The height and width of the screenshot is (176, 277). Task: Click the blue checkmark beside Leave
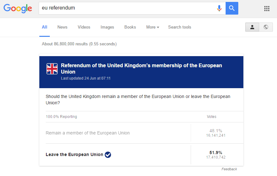108,155
